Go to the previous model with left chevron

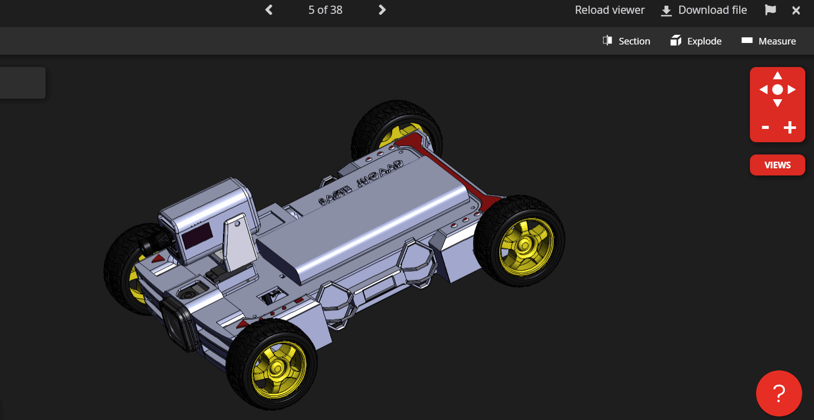(269, 10)
